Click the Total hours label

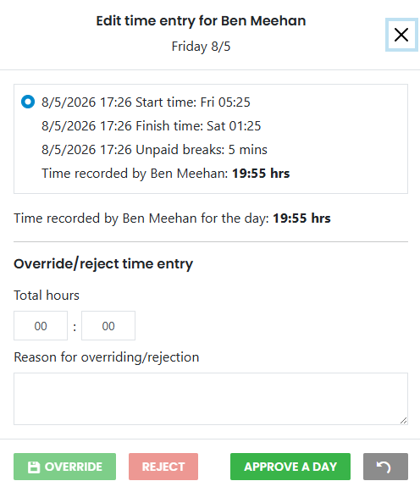[x=47, y=296]
